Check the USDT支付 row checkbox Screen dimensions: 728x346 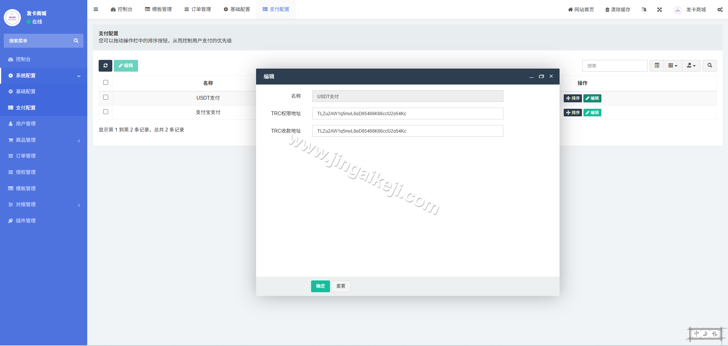tap(105, 97)
